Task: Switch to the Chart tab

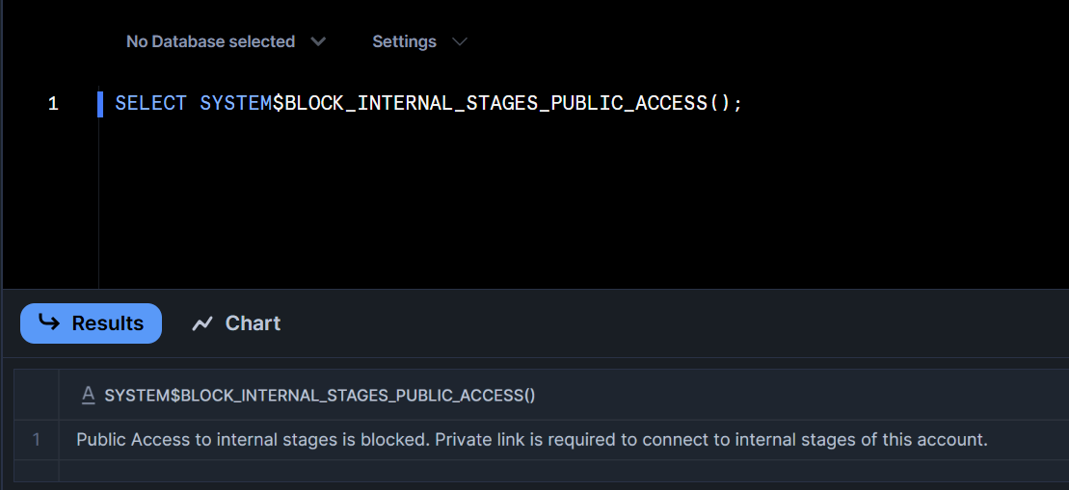Action: point(236,323)
